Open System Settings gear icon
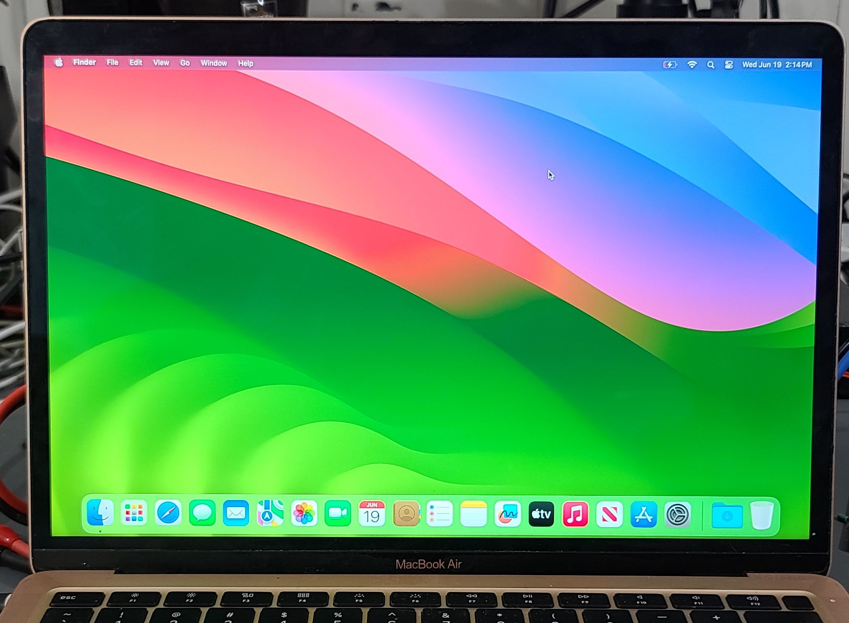Screen dimensions: 849x623 677,514
